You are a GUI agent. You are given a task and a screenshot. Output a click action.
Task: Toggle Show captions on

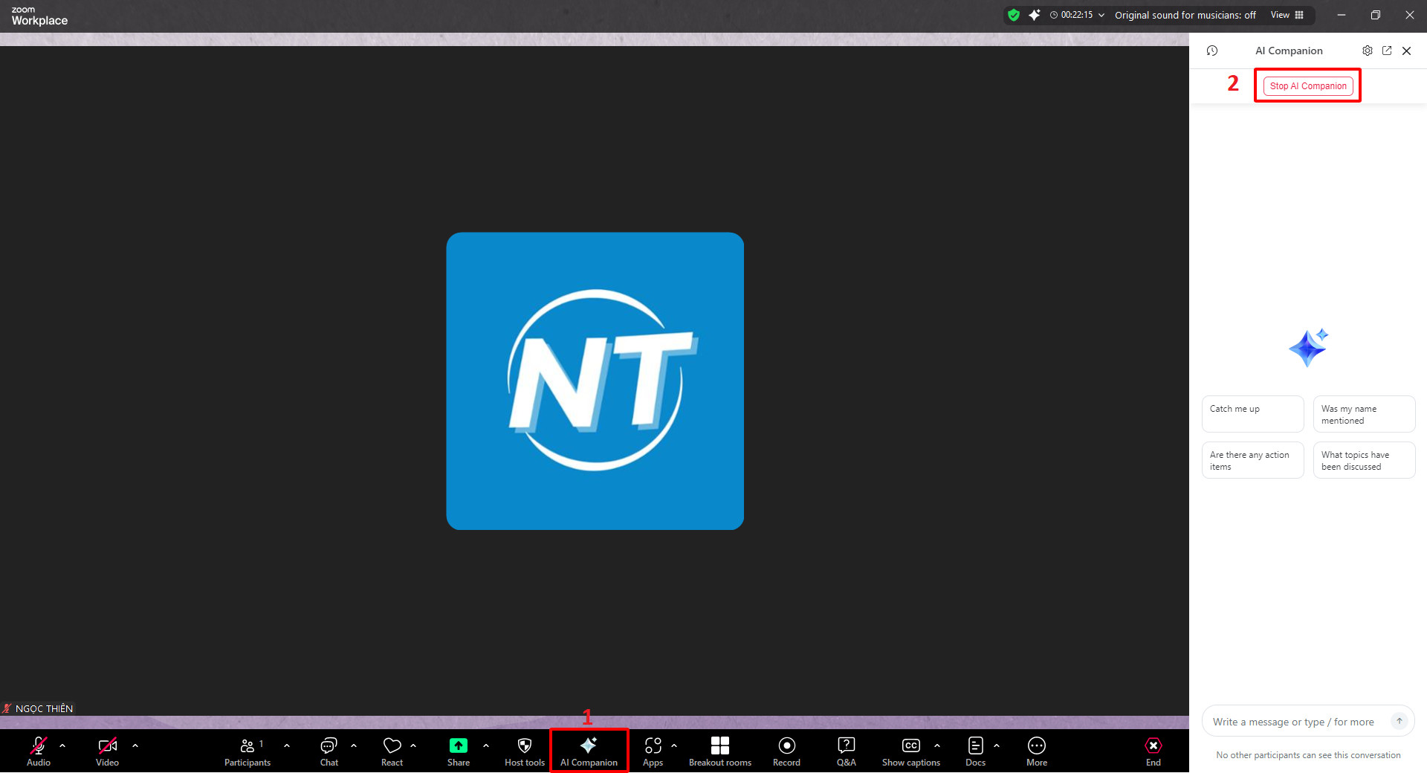tap(910, 751)
